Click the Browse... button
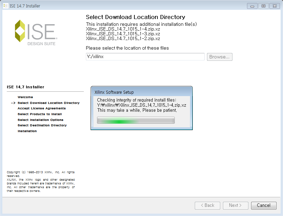This screenshot has width=283, height=216. 220,57
